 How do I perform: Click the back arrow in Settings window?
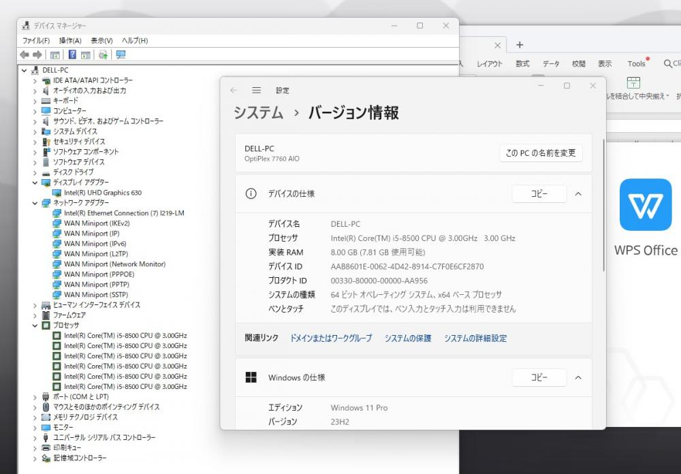click(234, 91)
